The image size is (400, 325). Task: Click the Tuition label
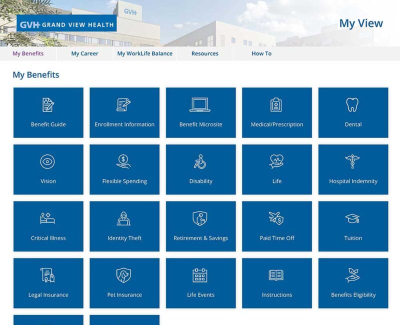click(x=353, y=238)
